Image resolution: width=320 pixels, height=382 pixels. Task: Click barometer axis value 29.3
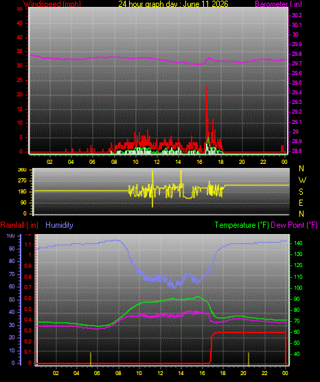tap(297, 102)
